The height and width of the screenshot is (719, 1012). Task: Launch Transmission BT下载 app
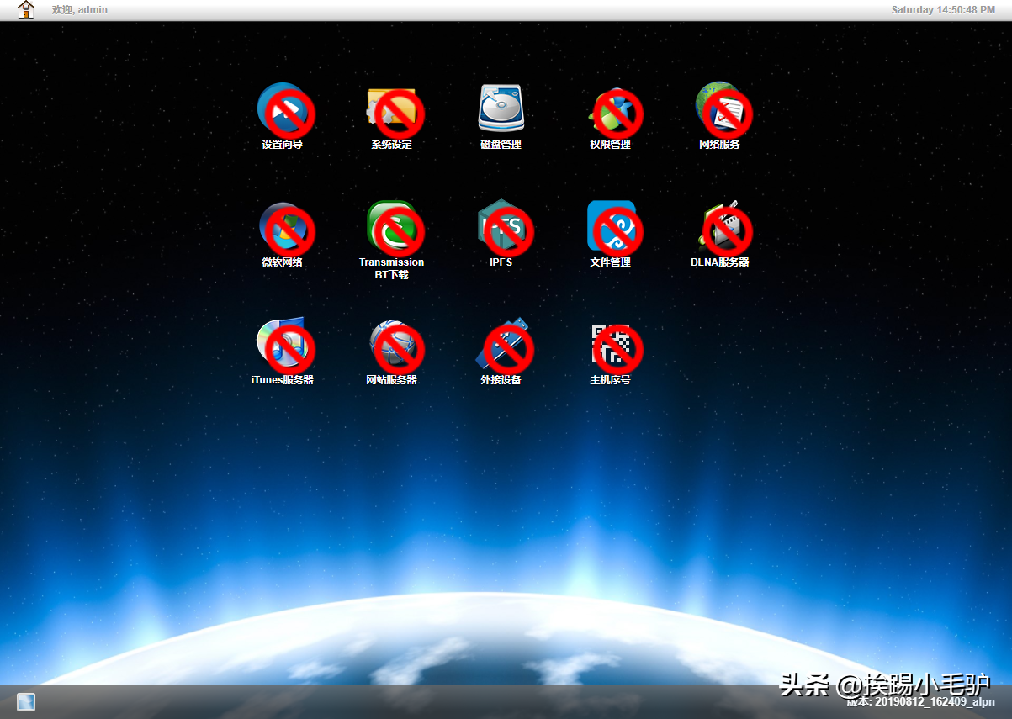tap(392, 227)
